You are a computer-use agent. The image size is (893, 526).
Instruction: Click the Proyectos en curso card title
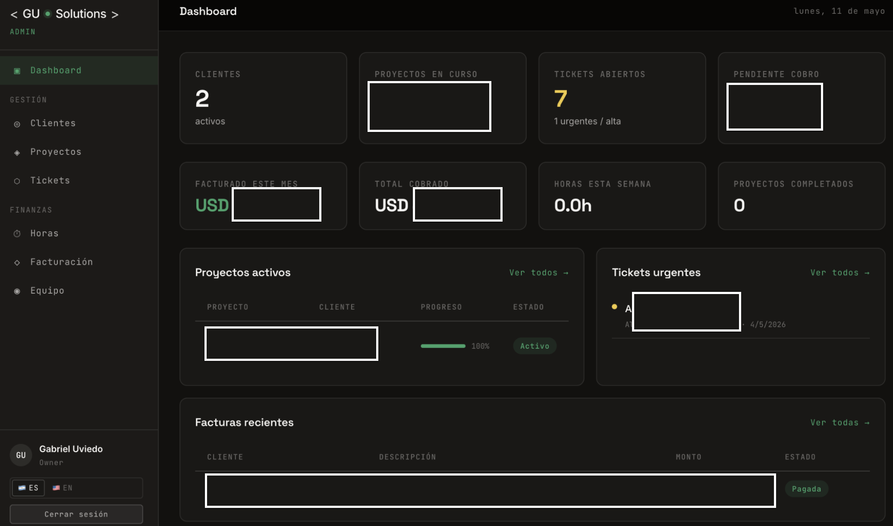point(426,74)
